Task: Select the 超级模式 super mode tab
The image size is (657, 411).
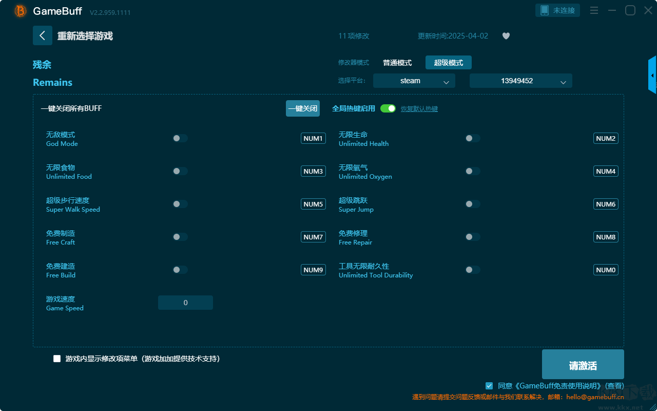Action: coord(449,63)
